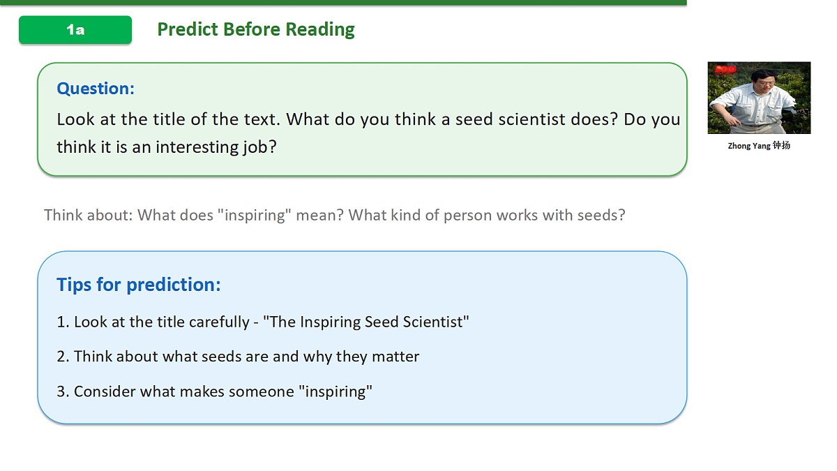Click the Zhong Yang 钟扬 caption
Image resolution: width=837 pixels, height=471 pixels.
tap(759, 146)
